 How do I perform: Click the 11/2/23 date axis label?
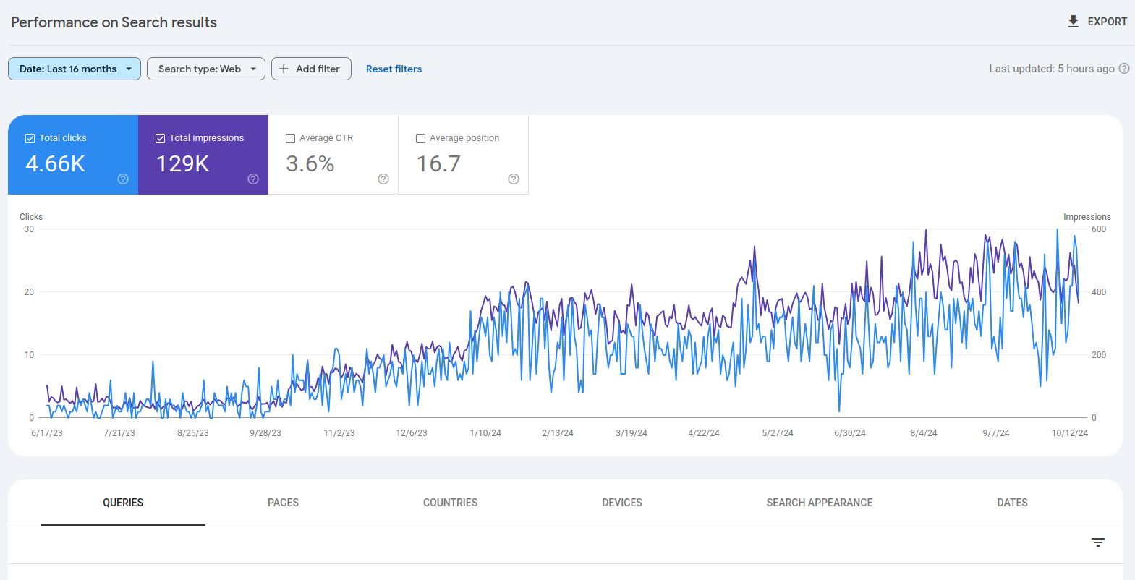point(339,433)
